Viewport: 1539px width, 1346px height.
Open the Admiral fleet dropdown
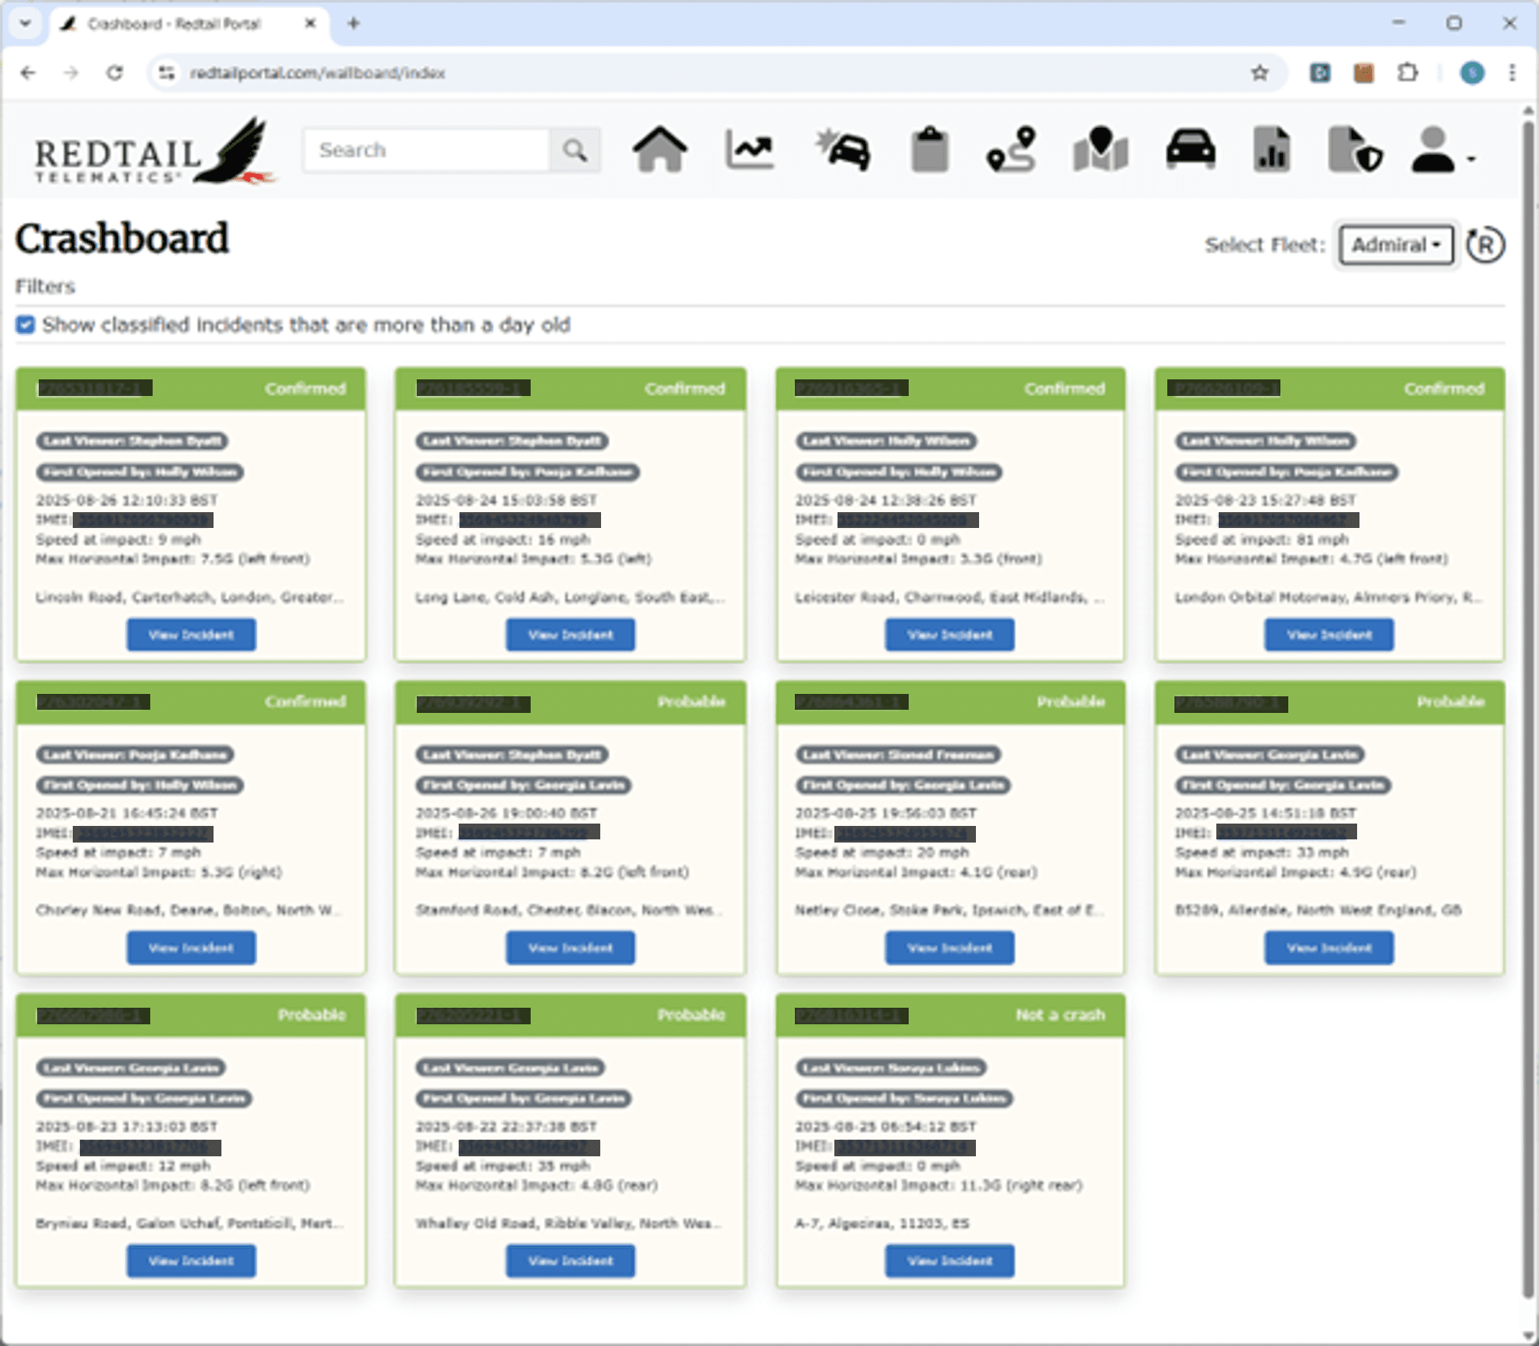[x=1396, y=245]
